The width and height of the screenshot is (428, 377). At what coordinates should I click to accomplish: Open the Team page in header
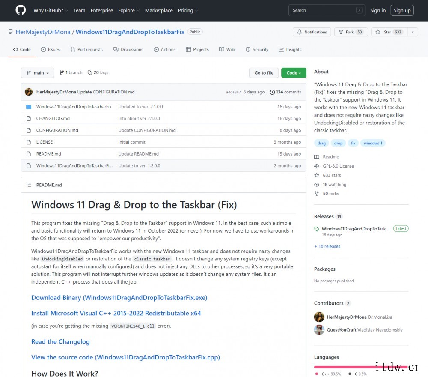point(79,10)
